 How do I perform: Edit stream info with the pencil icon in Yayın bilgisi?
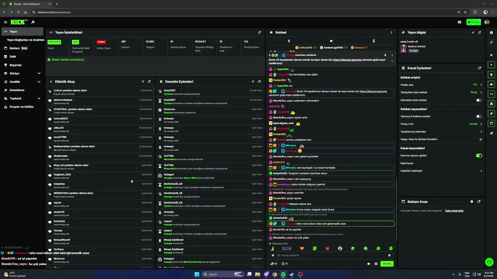pos(473,33)
